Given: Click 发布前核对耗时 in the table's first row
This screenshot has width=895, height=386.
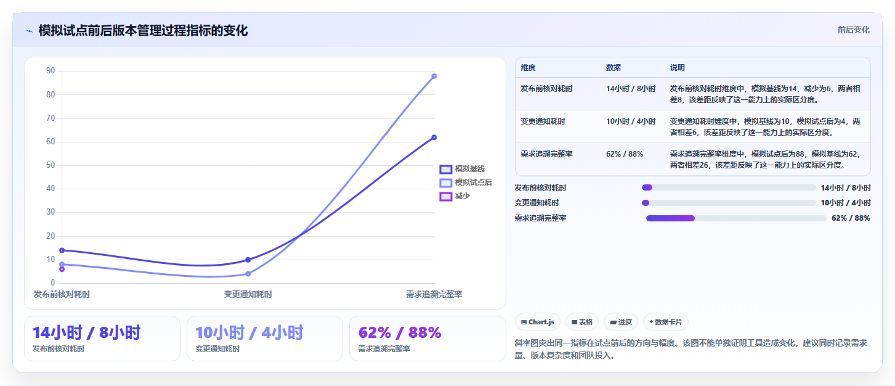Looking at the screenshot, I should (x=546, y=89).
